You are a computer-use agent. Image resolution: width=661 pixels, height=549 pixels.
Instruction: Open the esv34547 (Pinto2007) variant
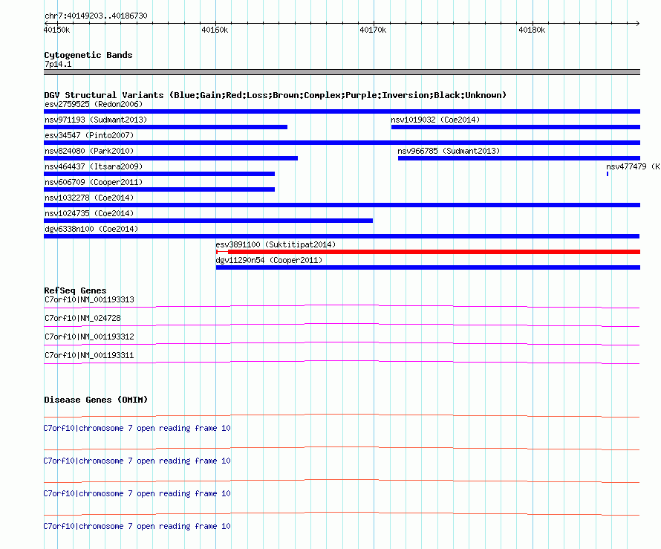pos(342,143)
